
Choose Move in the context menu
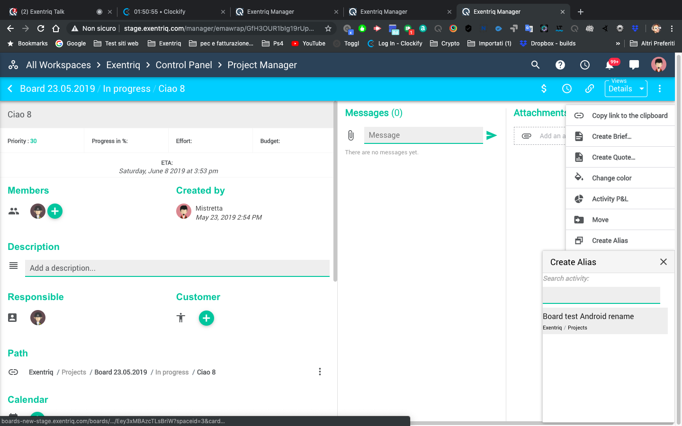click(600, 220)
